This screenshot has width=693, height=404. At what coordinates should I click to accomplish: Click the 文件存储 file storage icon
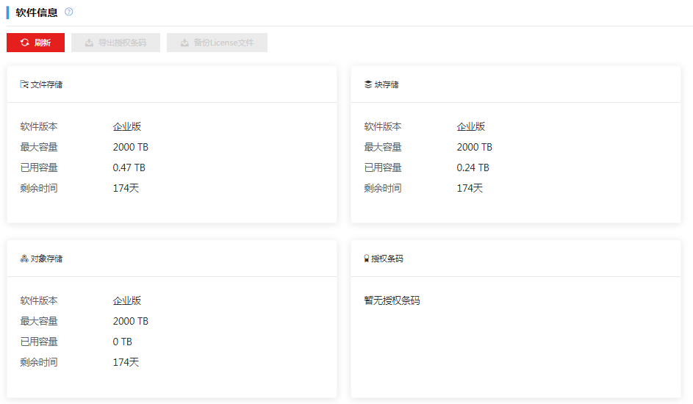click(24, 84)
